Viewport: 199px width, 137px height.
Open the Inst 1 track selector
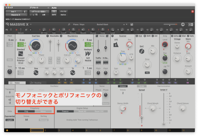[13, 11]
